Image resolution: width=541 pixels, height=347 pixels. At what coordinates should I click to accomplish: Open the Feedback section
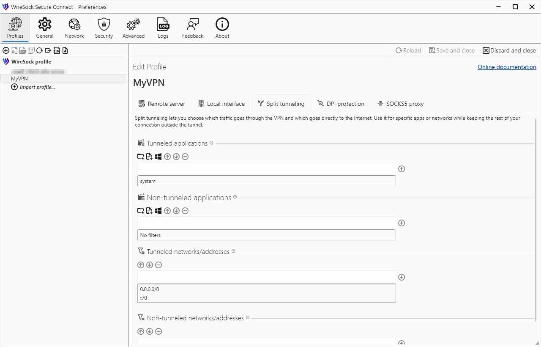pos(193,28)
